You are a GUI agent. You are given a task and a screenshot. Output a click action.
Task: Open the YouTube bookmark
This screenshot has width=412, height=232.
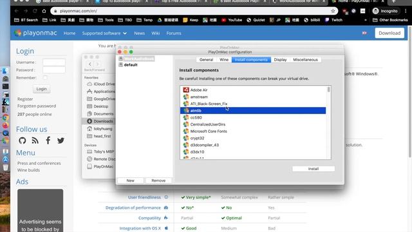[x=232, y=20]
